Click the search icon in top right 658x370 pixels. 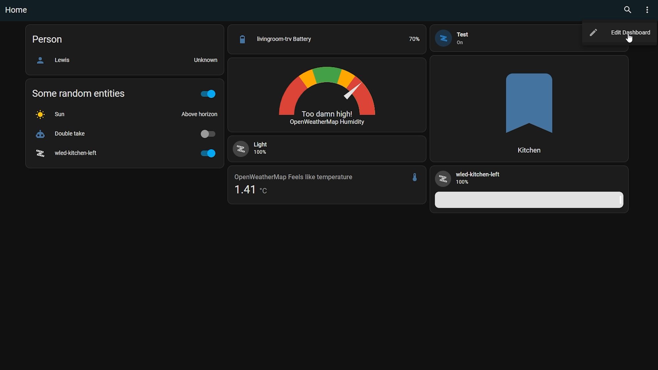(x=628, y=9)
